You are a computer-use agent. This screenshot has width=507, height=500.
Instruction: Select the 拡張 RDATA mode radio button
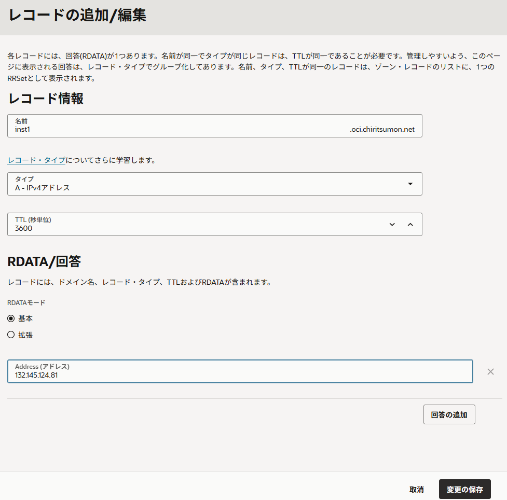tap(11, 335)
